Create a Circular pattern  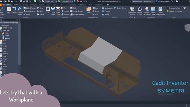(x=106, y=11)
